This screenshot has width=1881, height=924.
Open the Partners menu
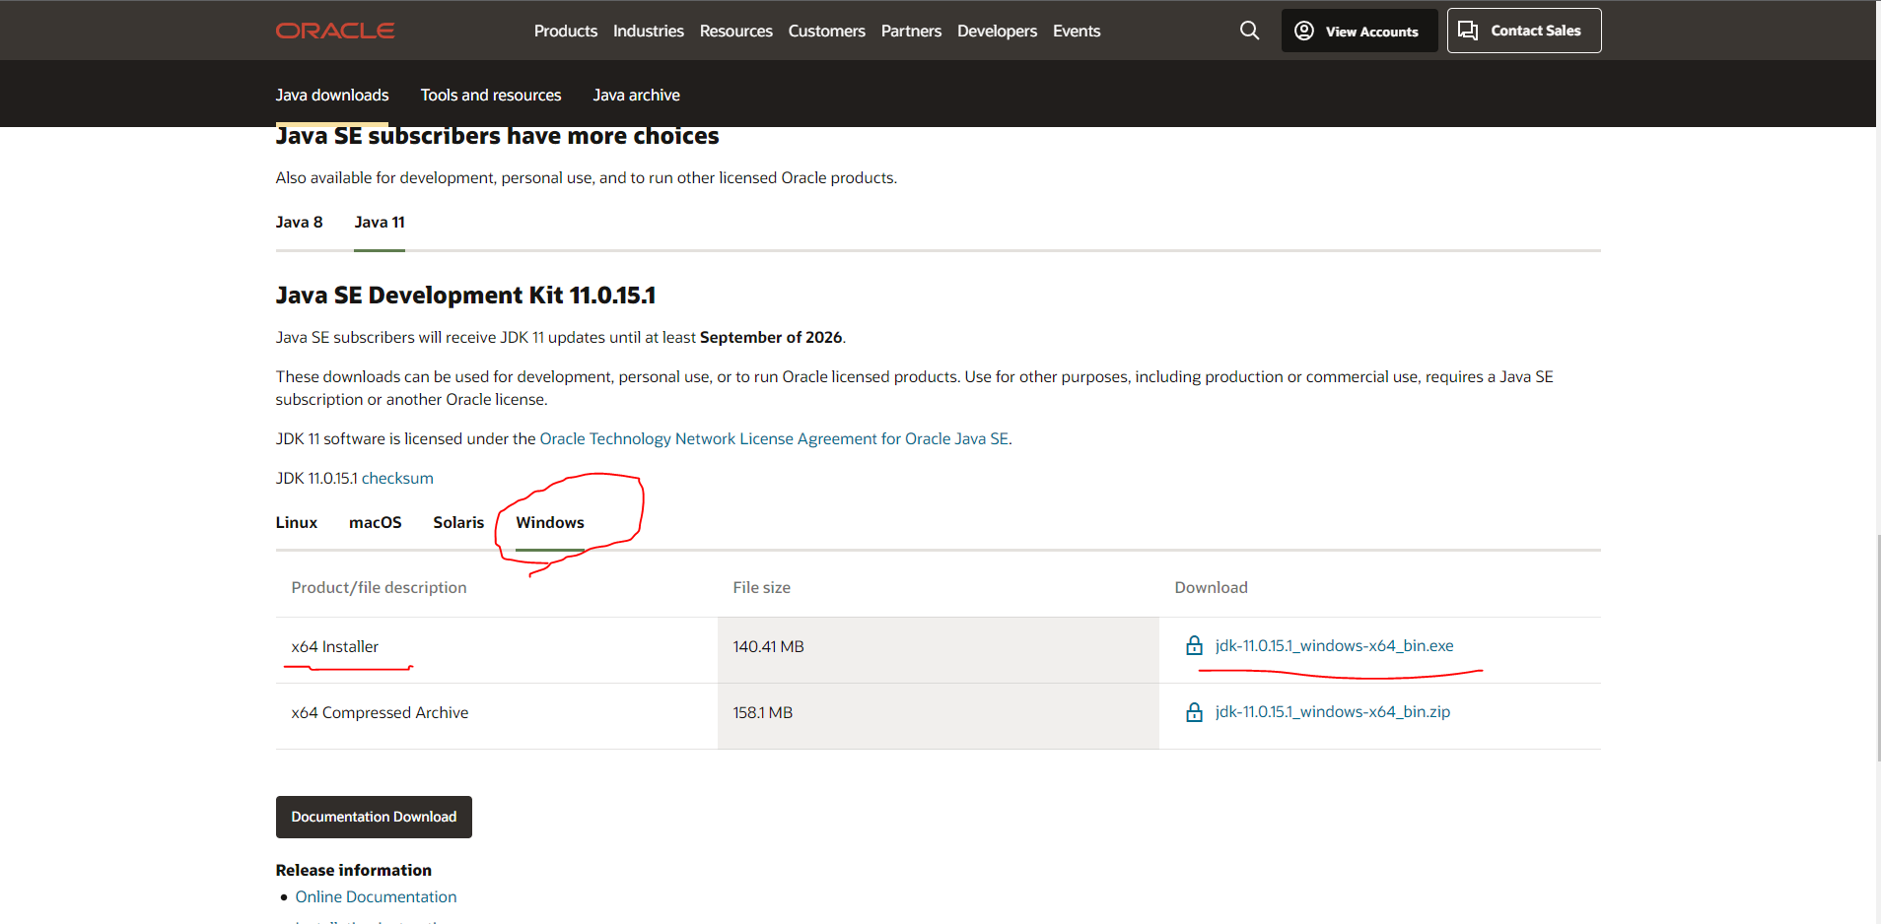[911, 31]
